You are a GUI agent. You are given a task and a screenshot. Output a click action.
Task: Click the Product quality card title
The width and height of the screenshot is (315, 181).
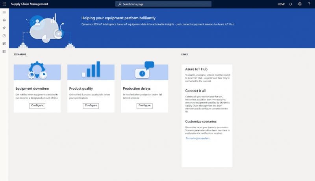click(x=81, y=89)
